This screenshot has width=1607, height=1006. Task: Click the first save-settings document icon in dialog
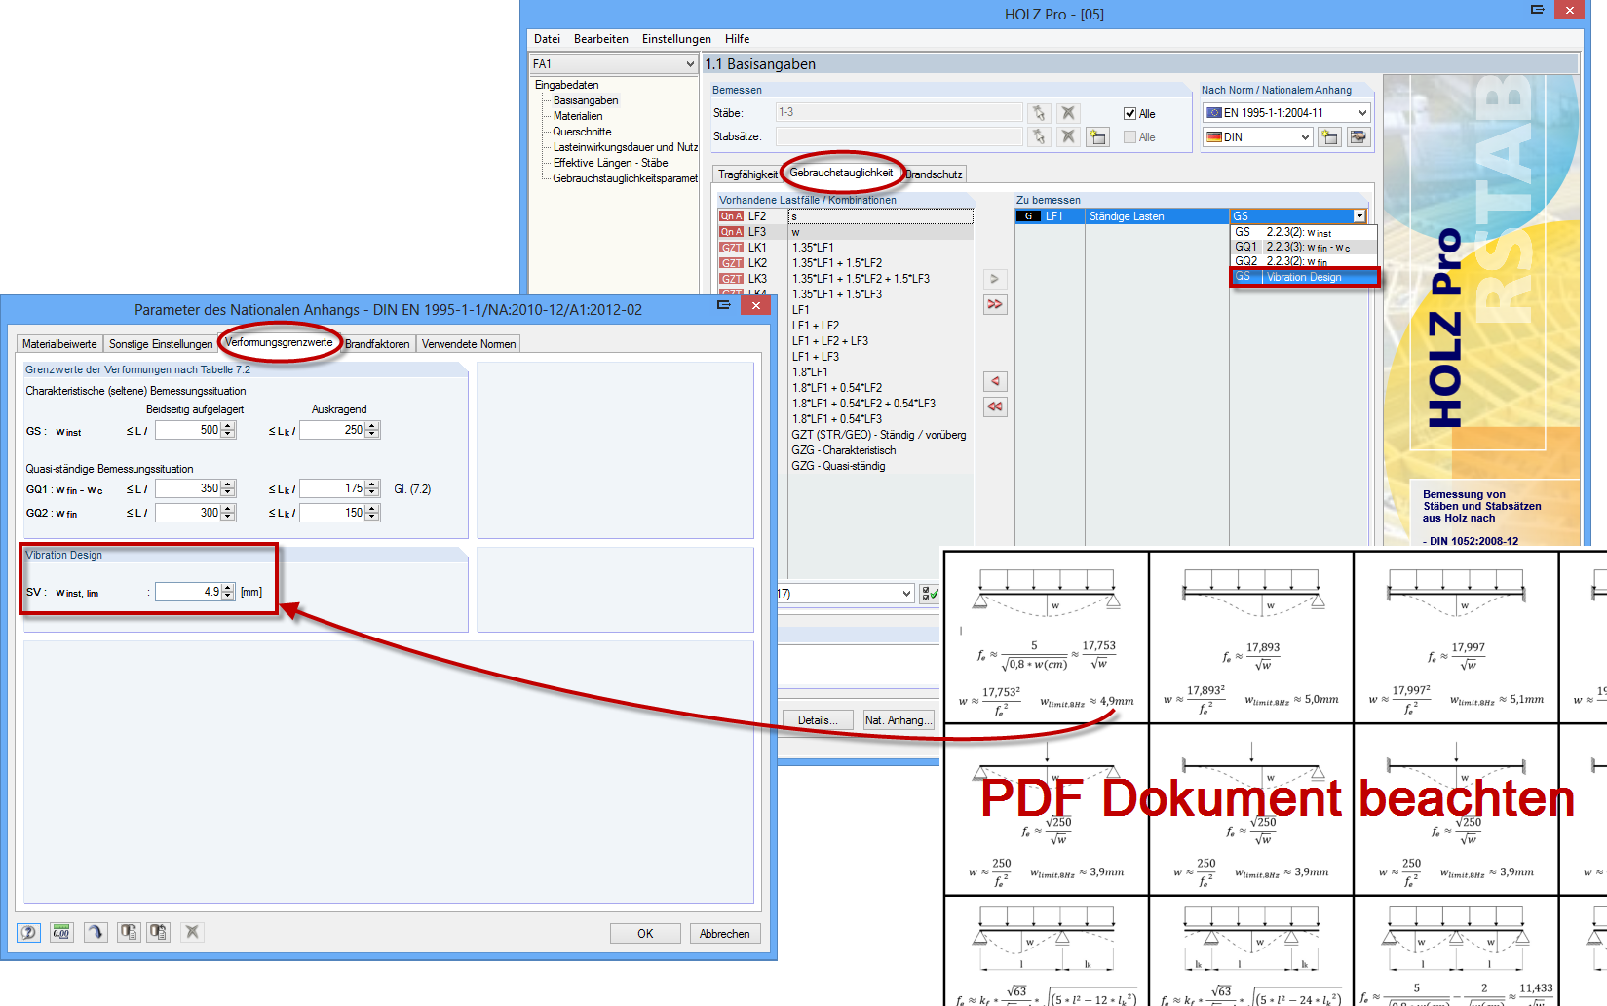pyautogui.click(x=128, y=932)
